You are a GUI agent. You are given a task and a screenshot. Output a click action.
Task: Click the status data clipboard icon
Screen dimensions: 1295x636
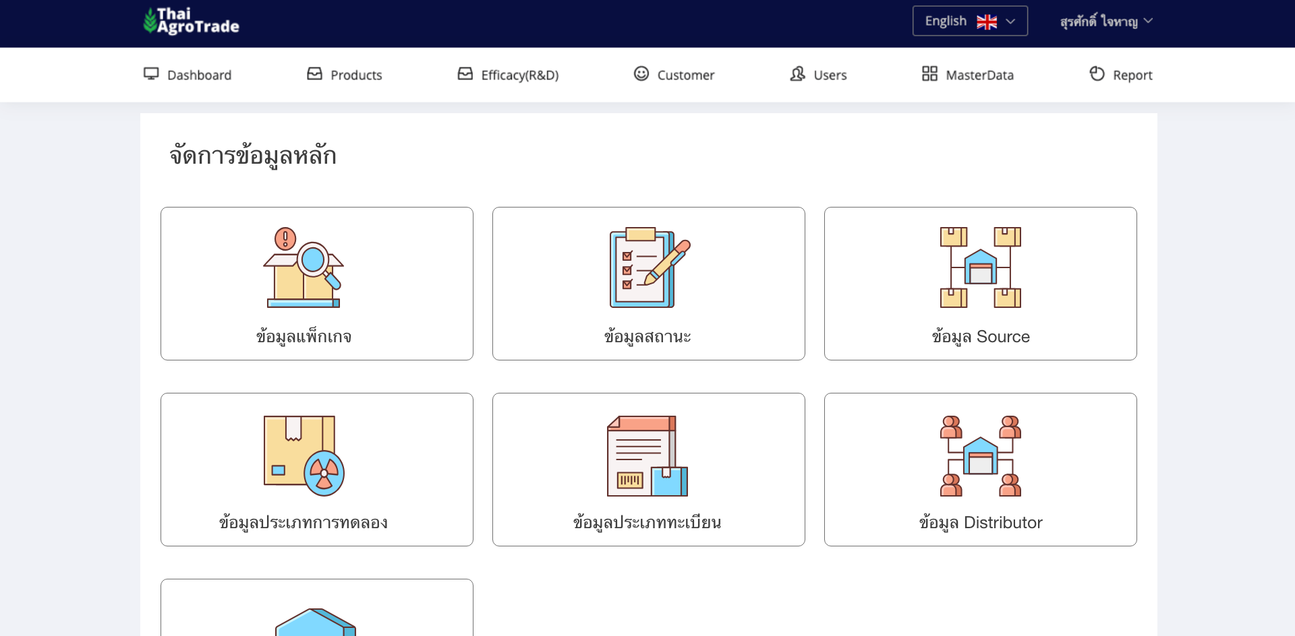coord(649,267)
